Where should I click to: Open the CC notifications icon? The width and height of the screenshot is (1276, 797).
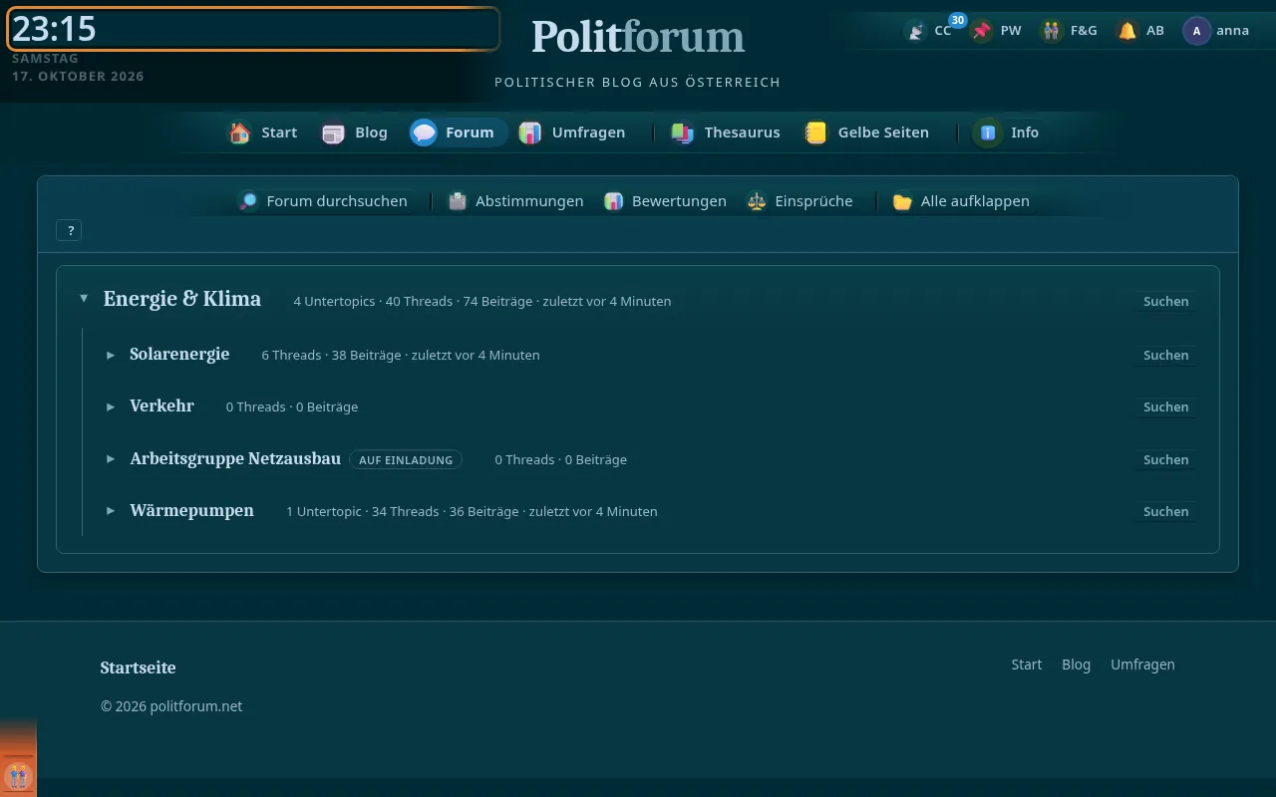coord(915,31)
